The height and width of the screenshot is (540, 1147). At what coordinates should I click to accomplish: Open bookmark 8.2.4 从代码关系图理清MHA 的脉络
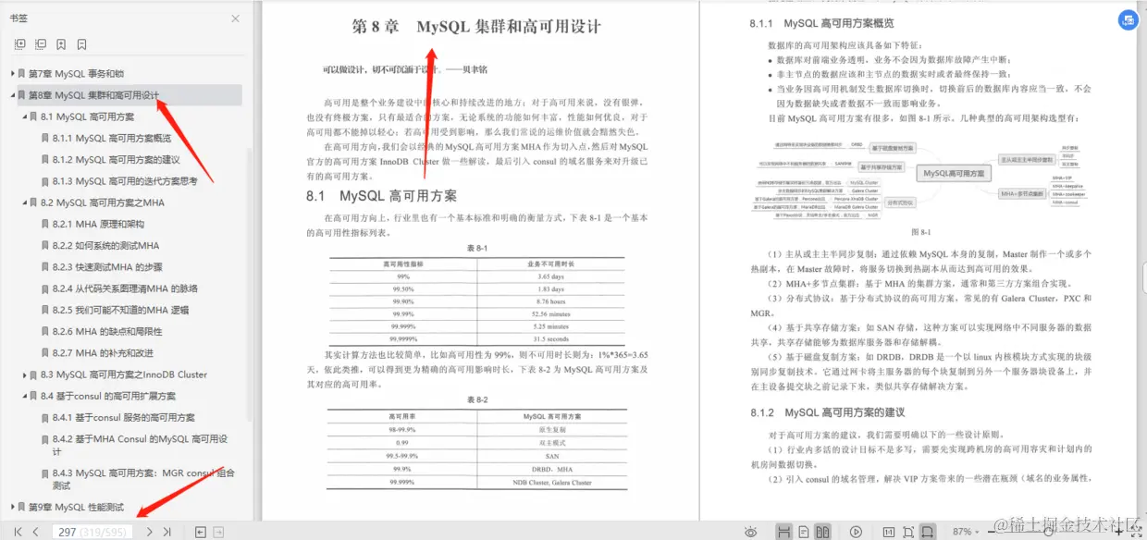click(x=125, y=288)
